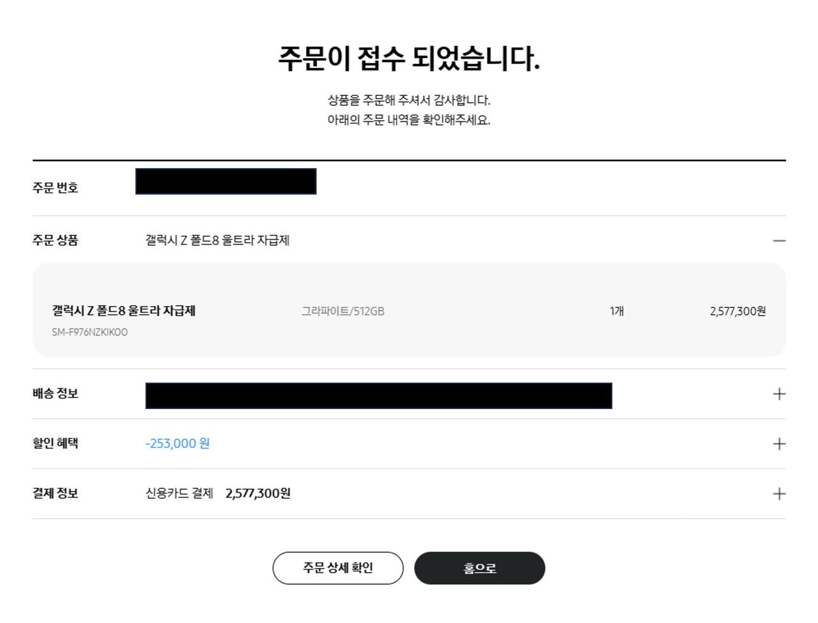
Task: Click the 주문 상세 확인 button
Action: pyautogui.click(x=338, y=568)
